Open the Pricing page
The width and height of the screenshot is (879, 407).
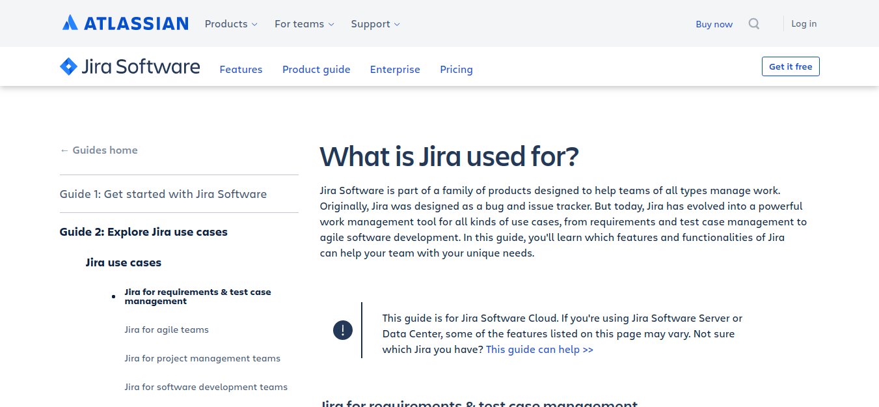pos(456,70)
